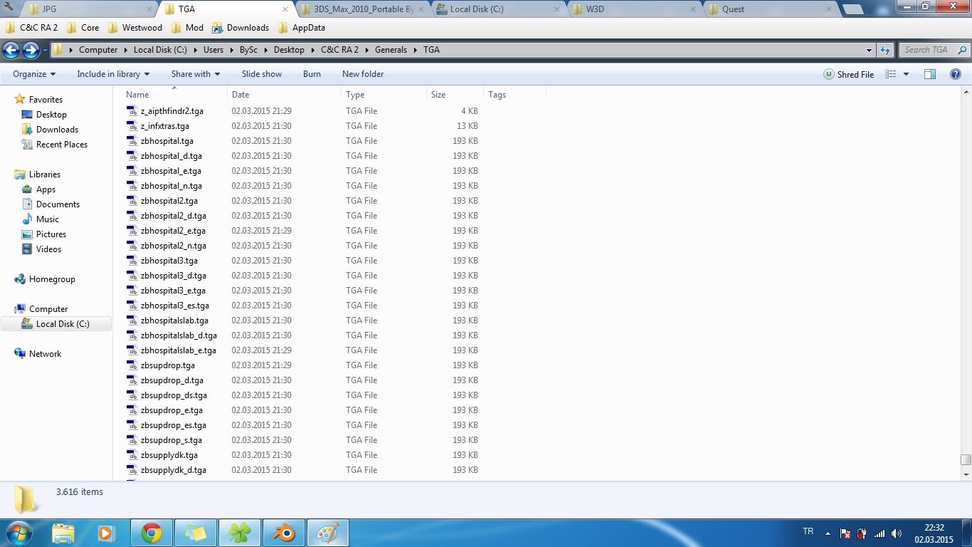Click vertical scrollbar thumb in file list
This screenshot has height=547, width=972.
pos(966,460)
